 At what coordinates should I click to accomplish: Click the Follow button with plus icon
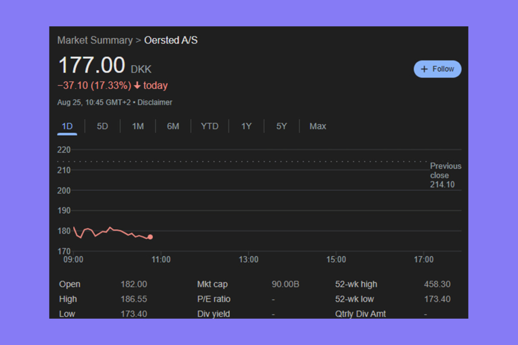pyautogui.click(x=437, y=69)
